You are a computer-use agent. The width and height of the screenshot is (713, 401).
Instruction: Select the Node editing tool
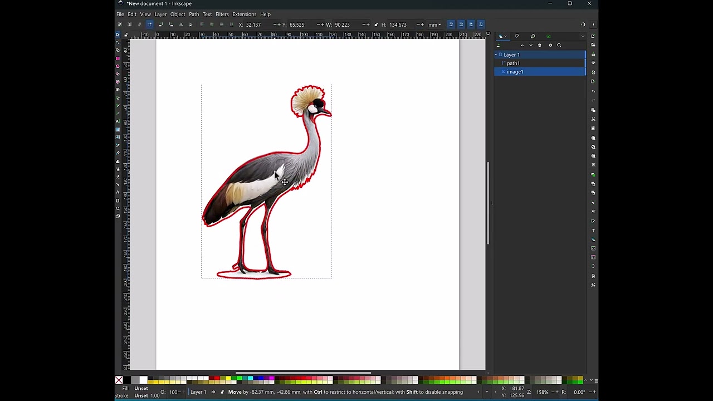pos(118,42)
